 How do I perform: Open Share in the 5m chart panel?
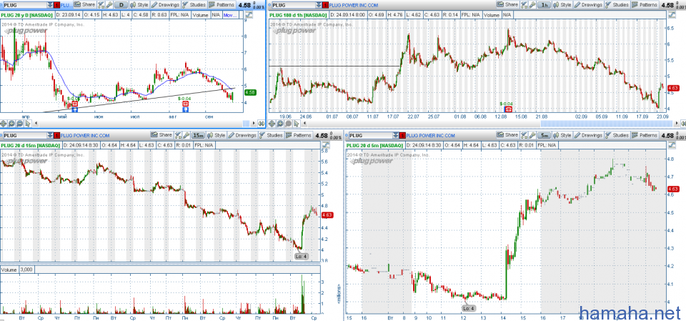point(508,135)
